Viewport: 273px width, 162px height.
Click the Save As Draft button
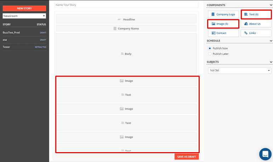pos(187,157)
